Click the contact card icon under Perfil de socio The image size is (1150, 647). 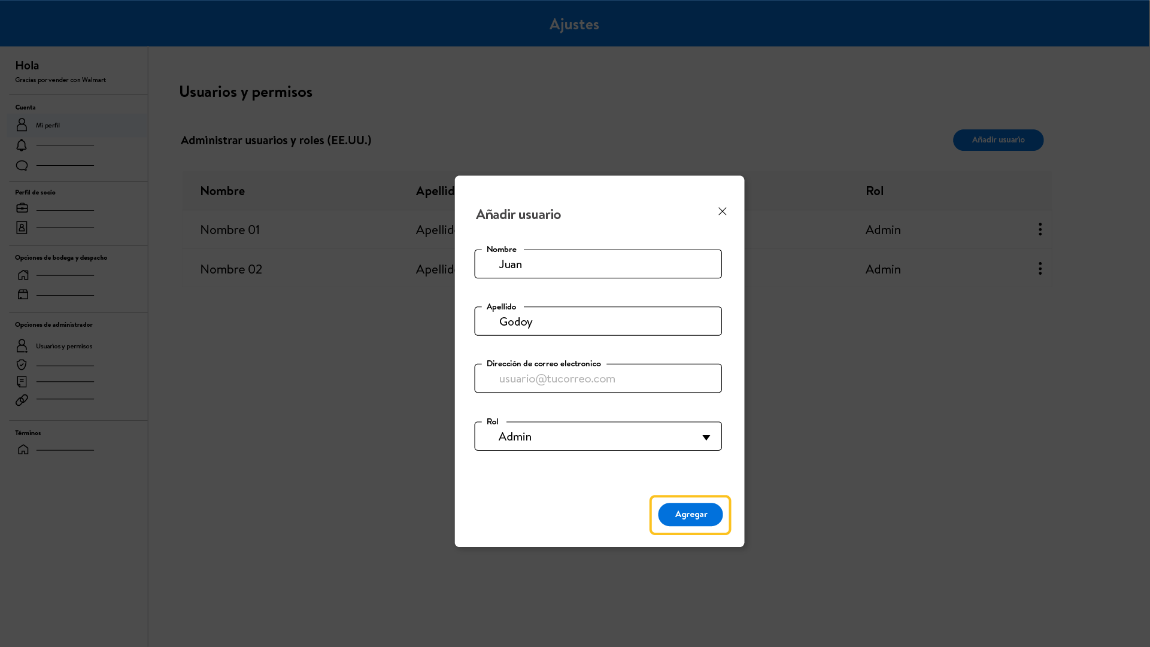coord(22,227)
